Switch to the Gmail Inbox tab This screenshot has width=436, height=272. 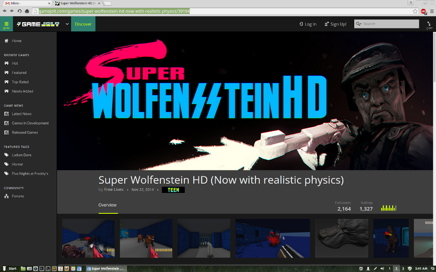28,3
